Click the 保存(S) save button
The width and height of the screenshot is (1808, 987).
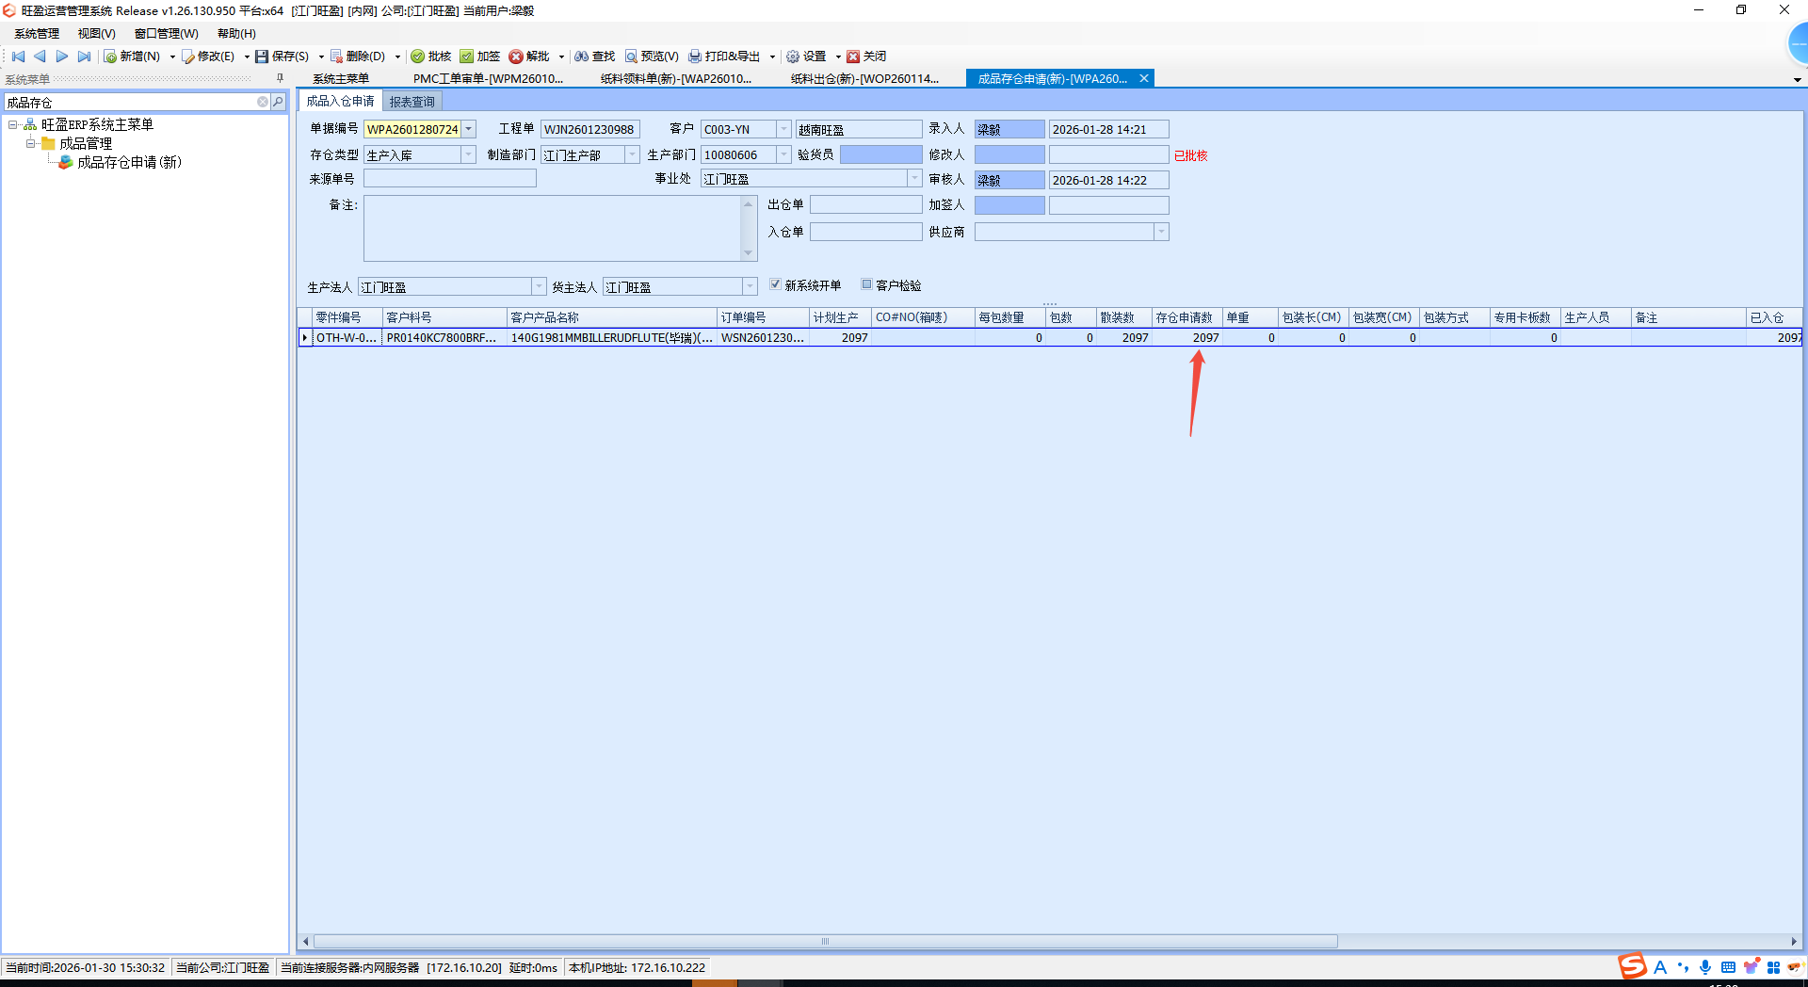tap(282, 57)
